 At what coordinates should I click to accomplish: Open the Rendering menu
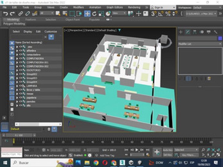click(x=134, y=7)
